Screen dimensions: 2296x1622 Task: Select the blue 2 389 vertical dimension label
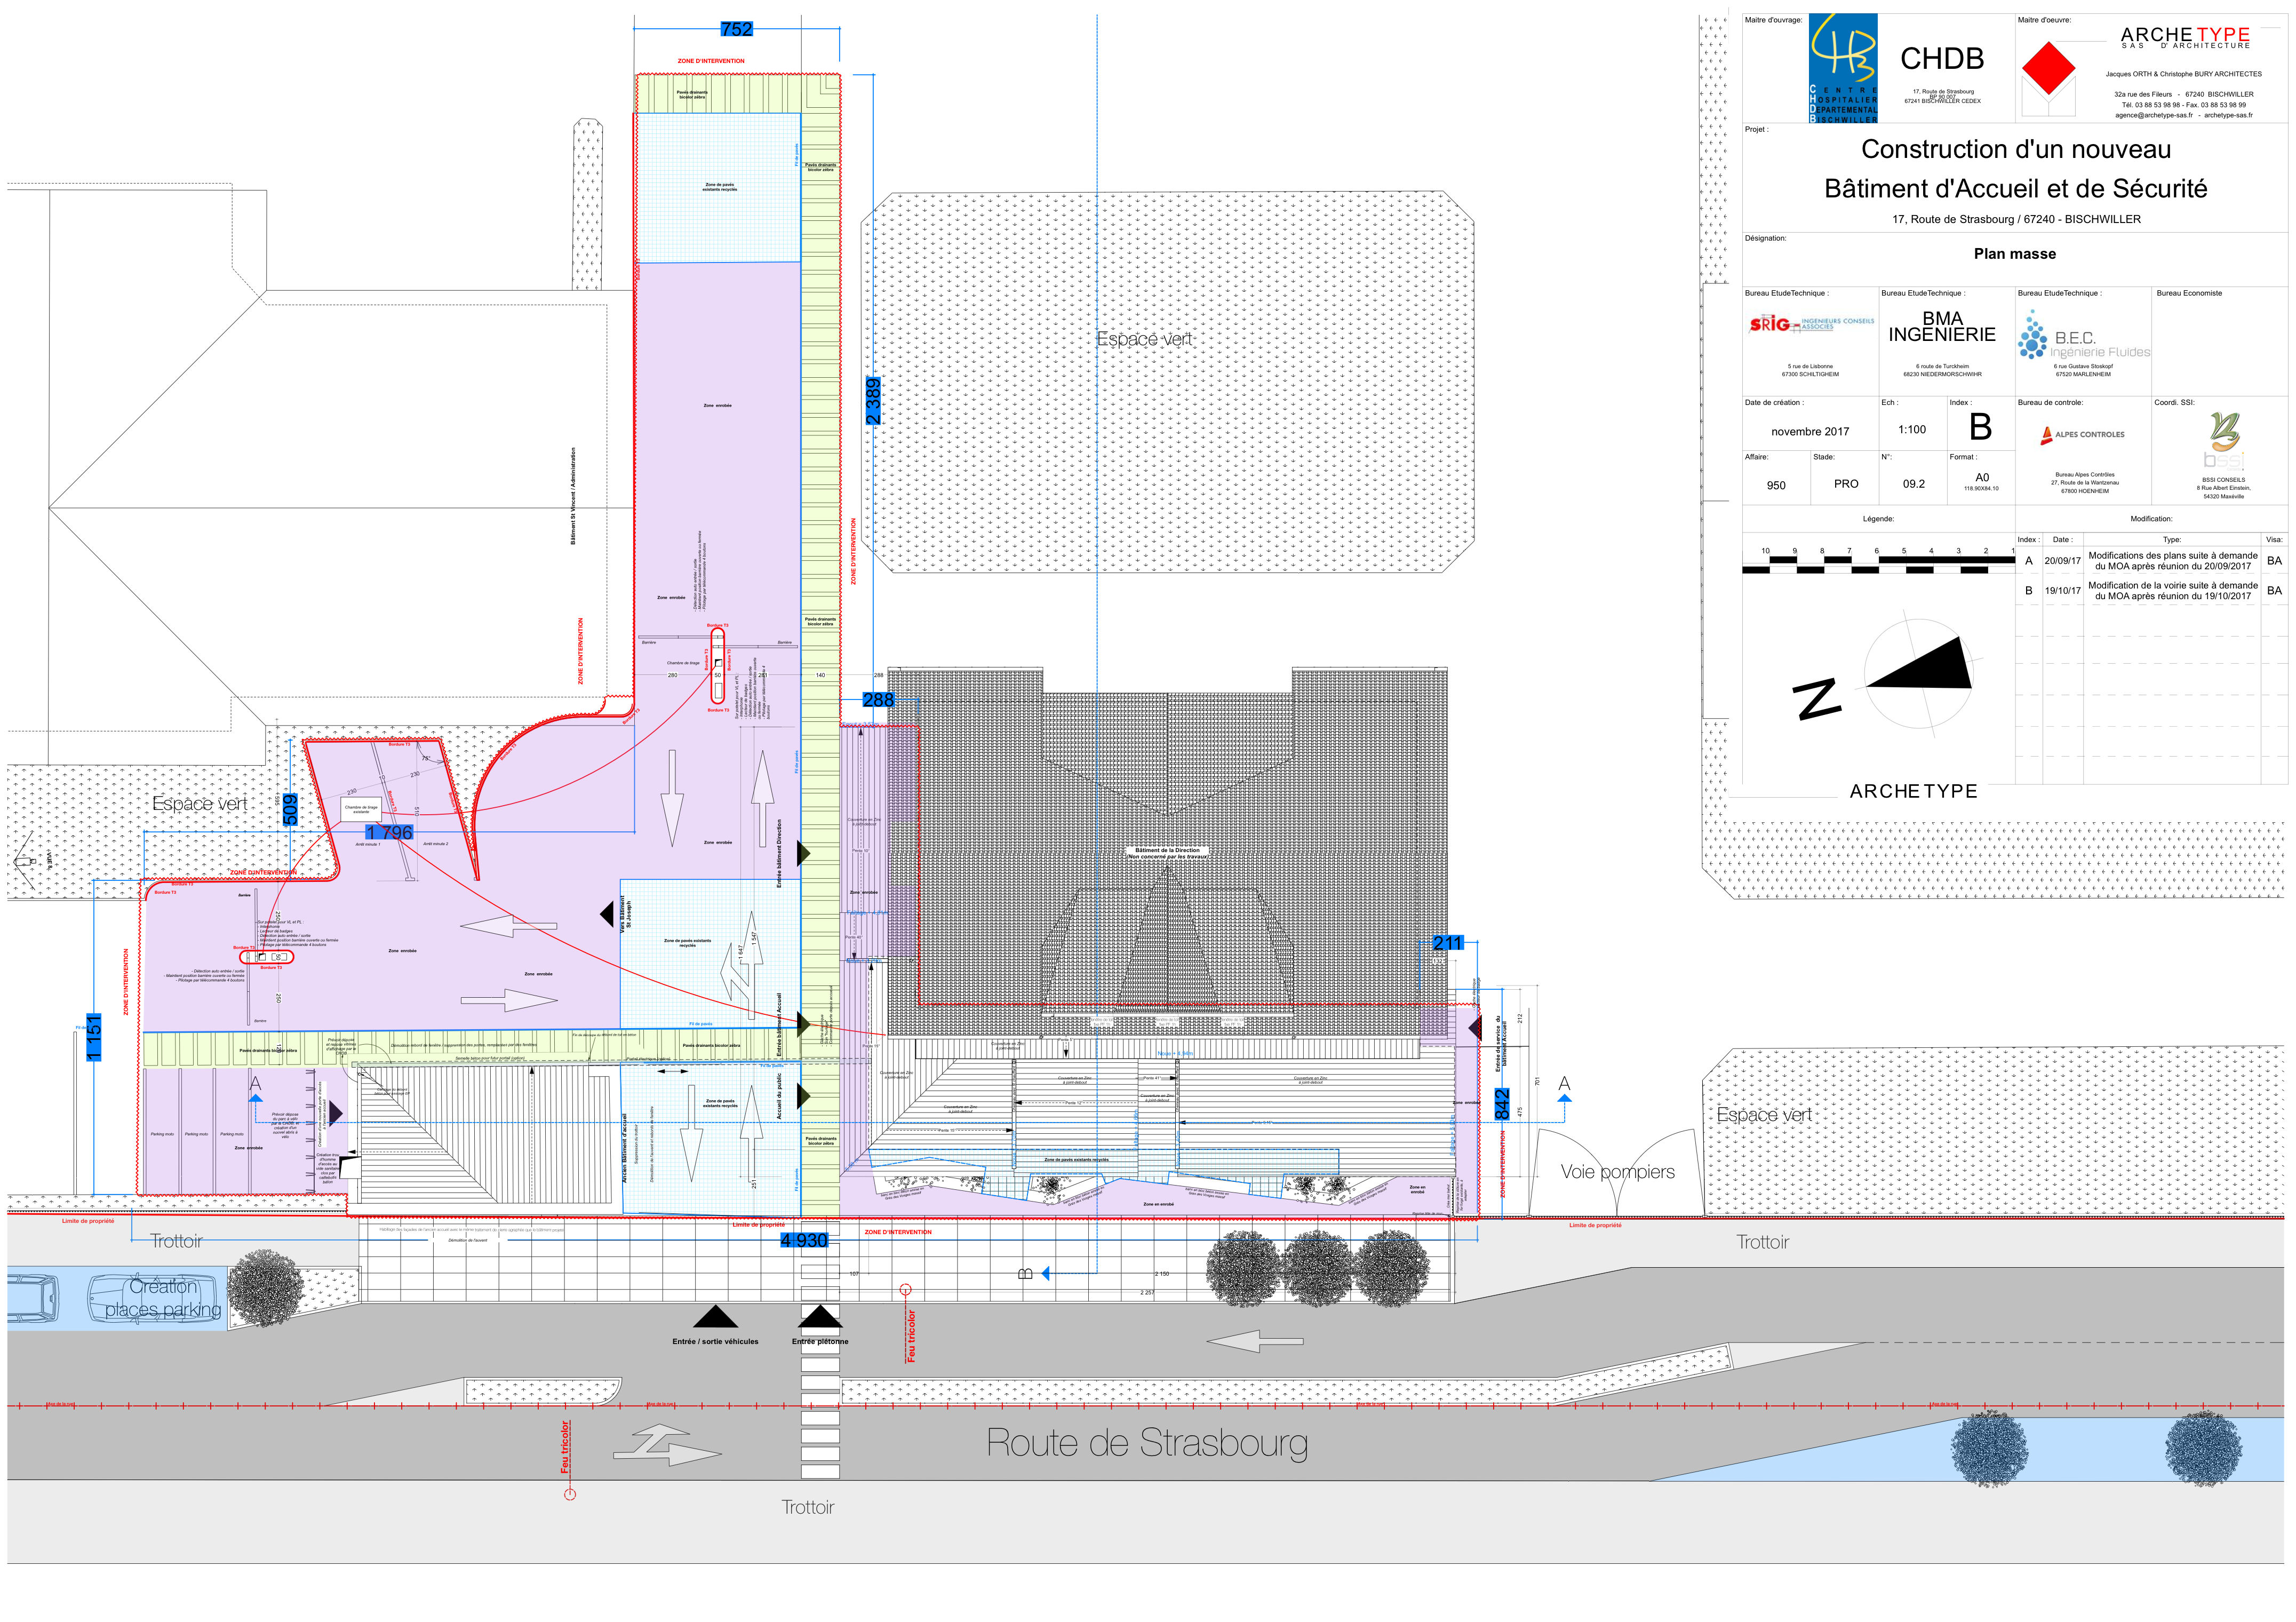(x=873, y=401)
